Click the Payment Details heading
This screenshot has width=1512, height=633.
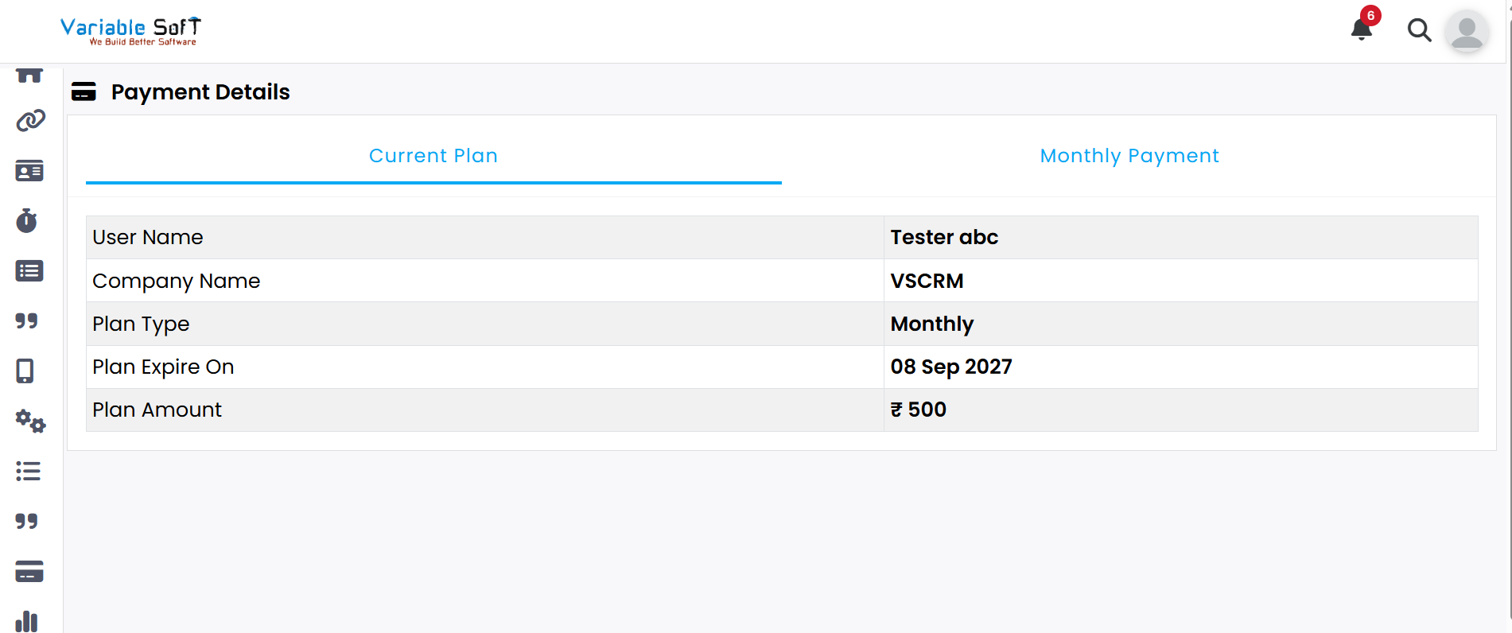[200, 92]
